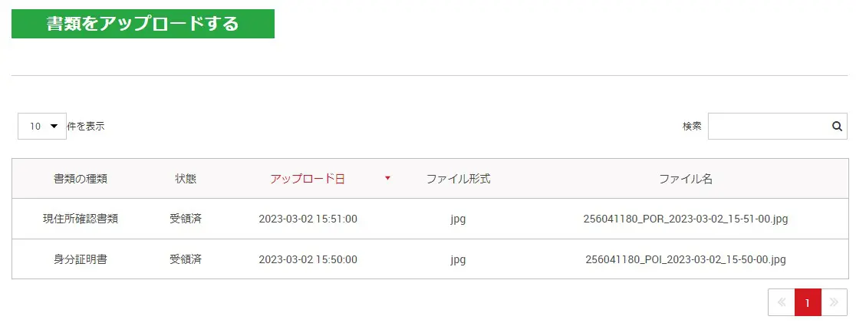Image resolution: width=856 pixels, height=323 pixels.
Task: Click 受領済 status in 現住所確認書類 row
Action: [x=186, y=219]
